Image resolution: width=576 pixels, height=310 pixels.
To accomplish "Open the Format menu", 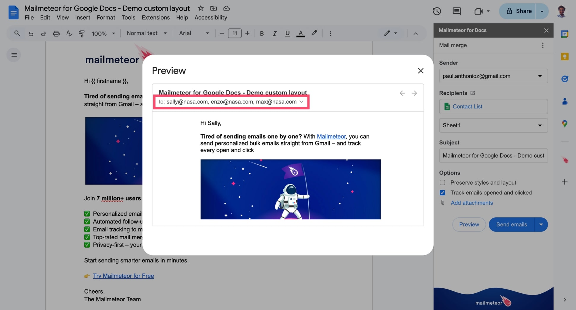I will [106, 18].
